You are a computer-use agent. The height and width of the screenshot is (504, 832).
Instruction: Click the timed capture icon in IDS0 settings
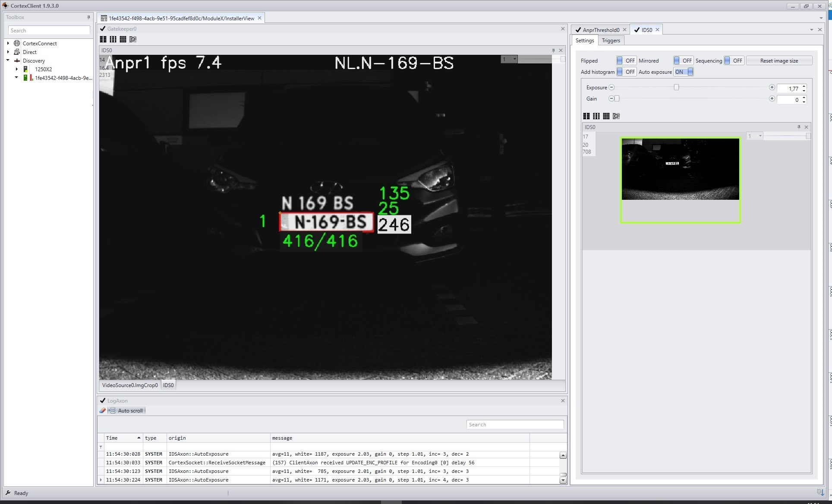click(616, 116)
